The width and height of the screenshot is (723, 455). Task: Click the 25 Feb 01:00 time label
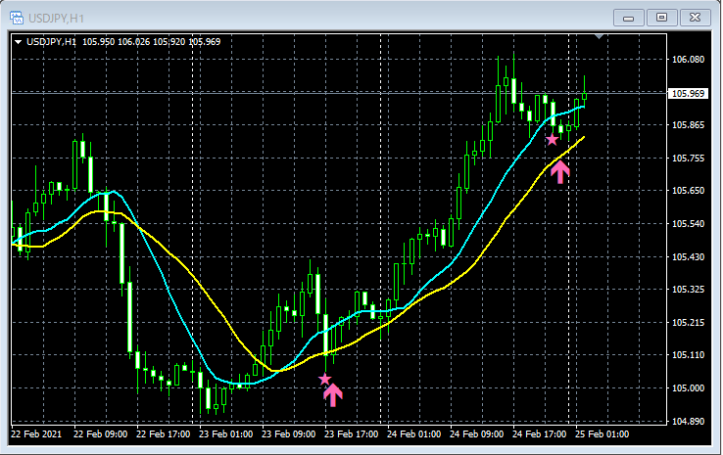pyautogui.click(x=602, y=434)
